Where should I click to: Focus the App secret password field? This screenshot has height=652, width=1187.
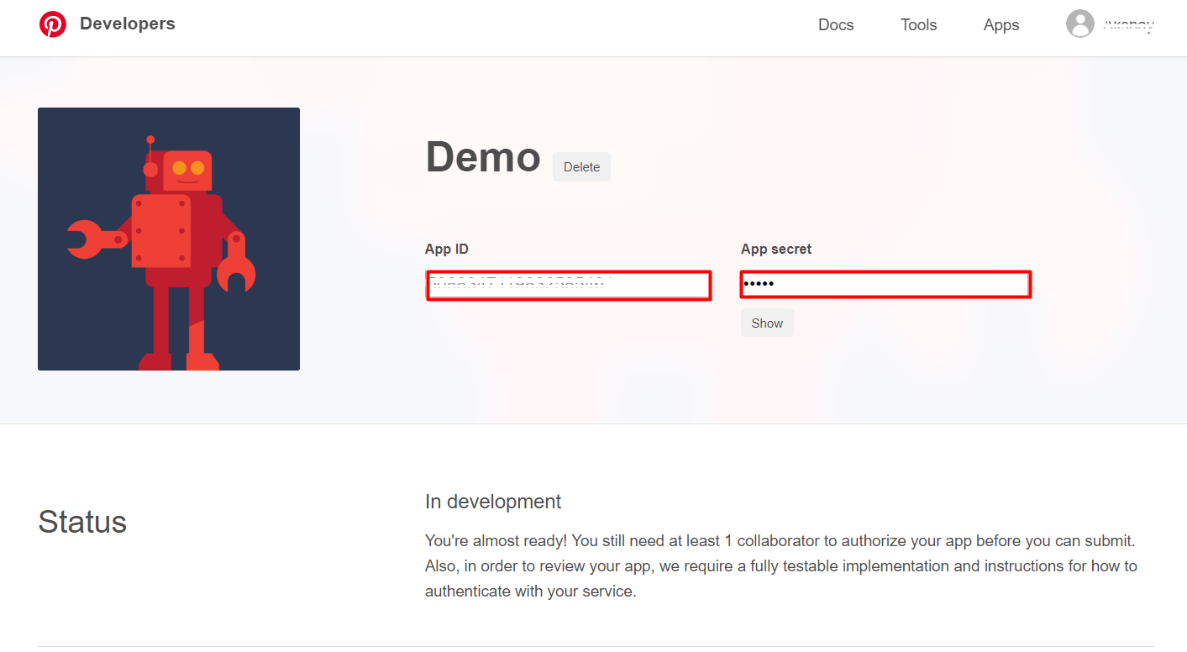(x=885, y=285)
